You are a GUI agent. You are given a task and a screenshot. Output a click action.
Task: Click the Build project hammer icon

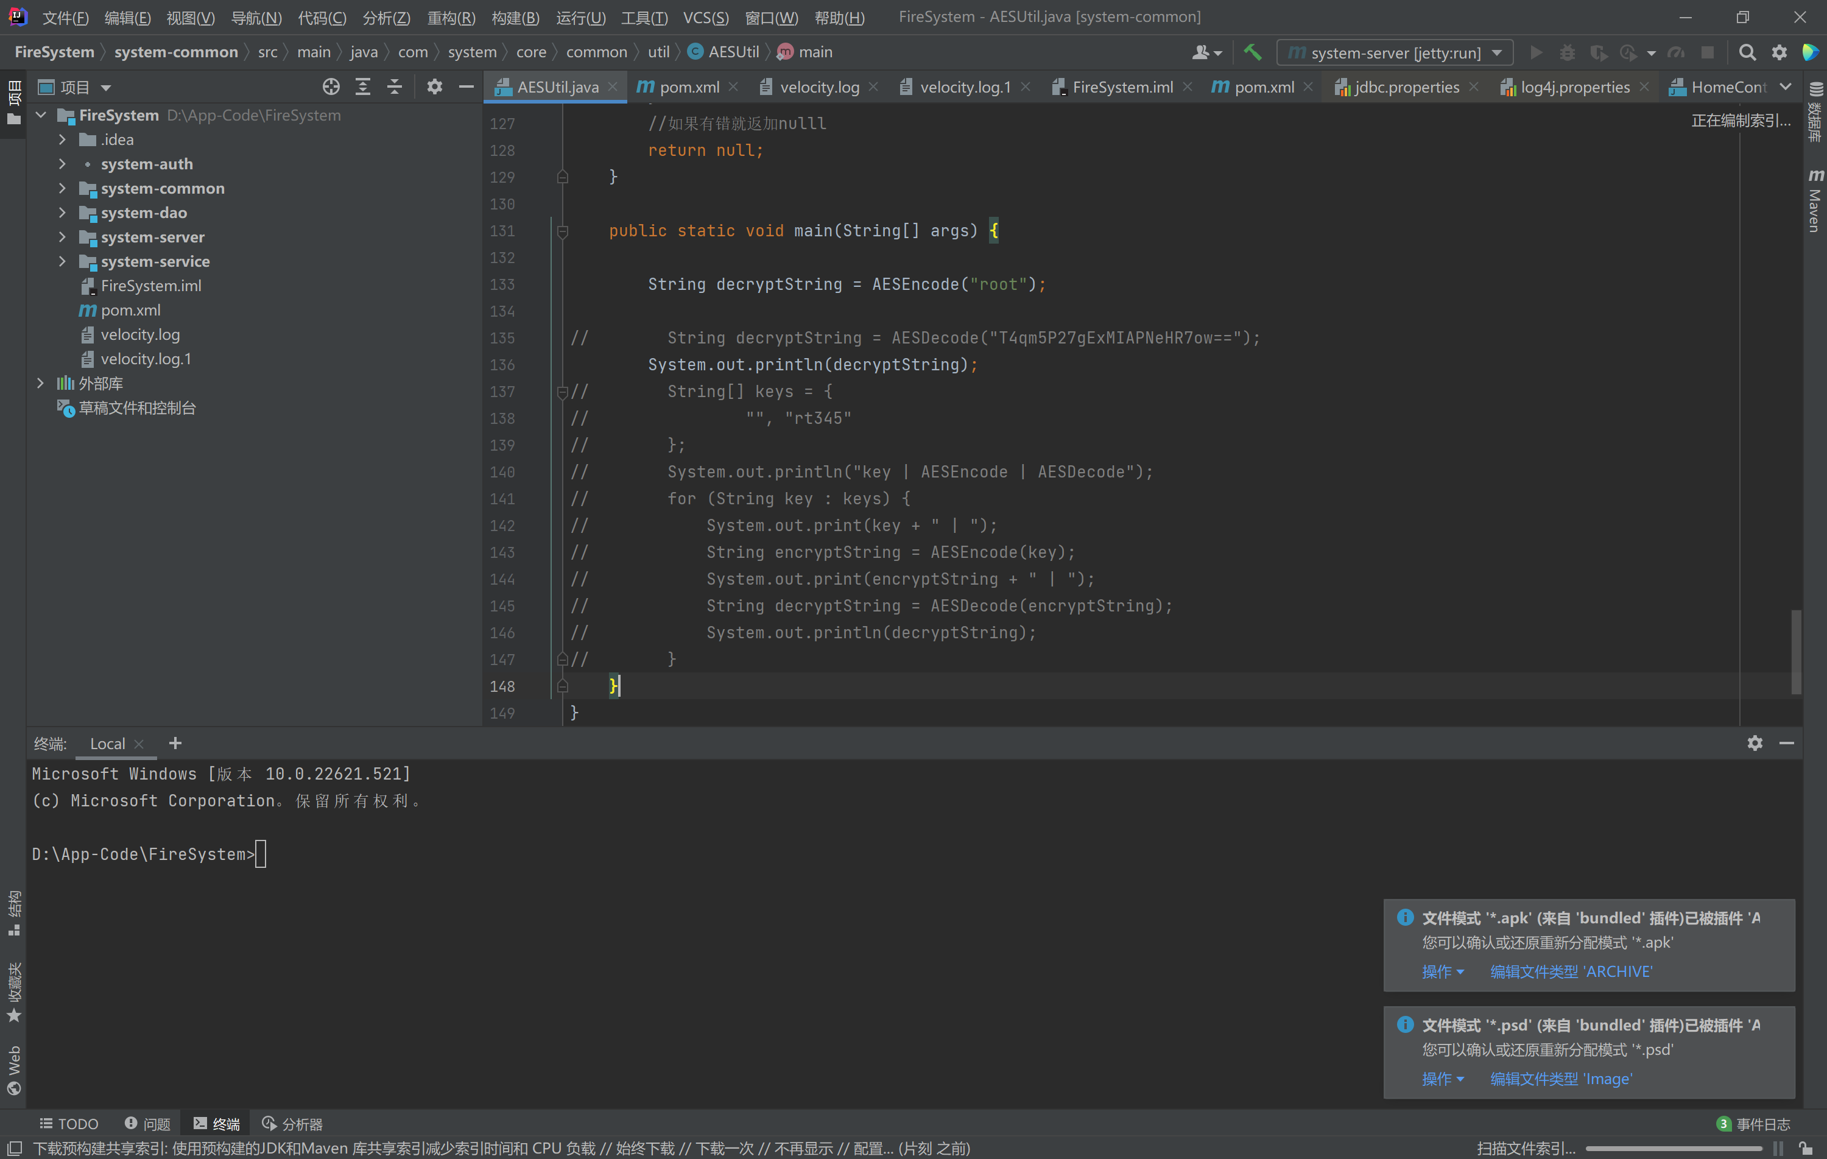pyautogui.click(x=1253, y=52)
